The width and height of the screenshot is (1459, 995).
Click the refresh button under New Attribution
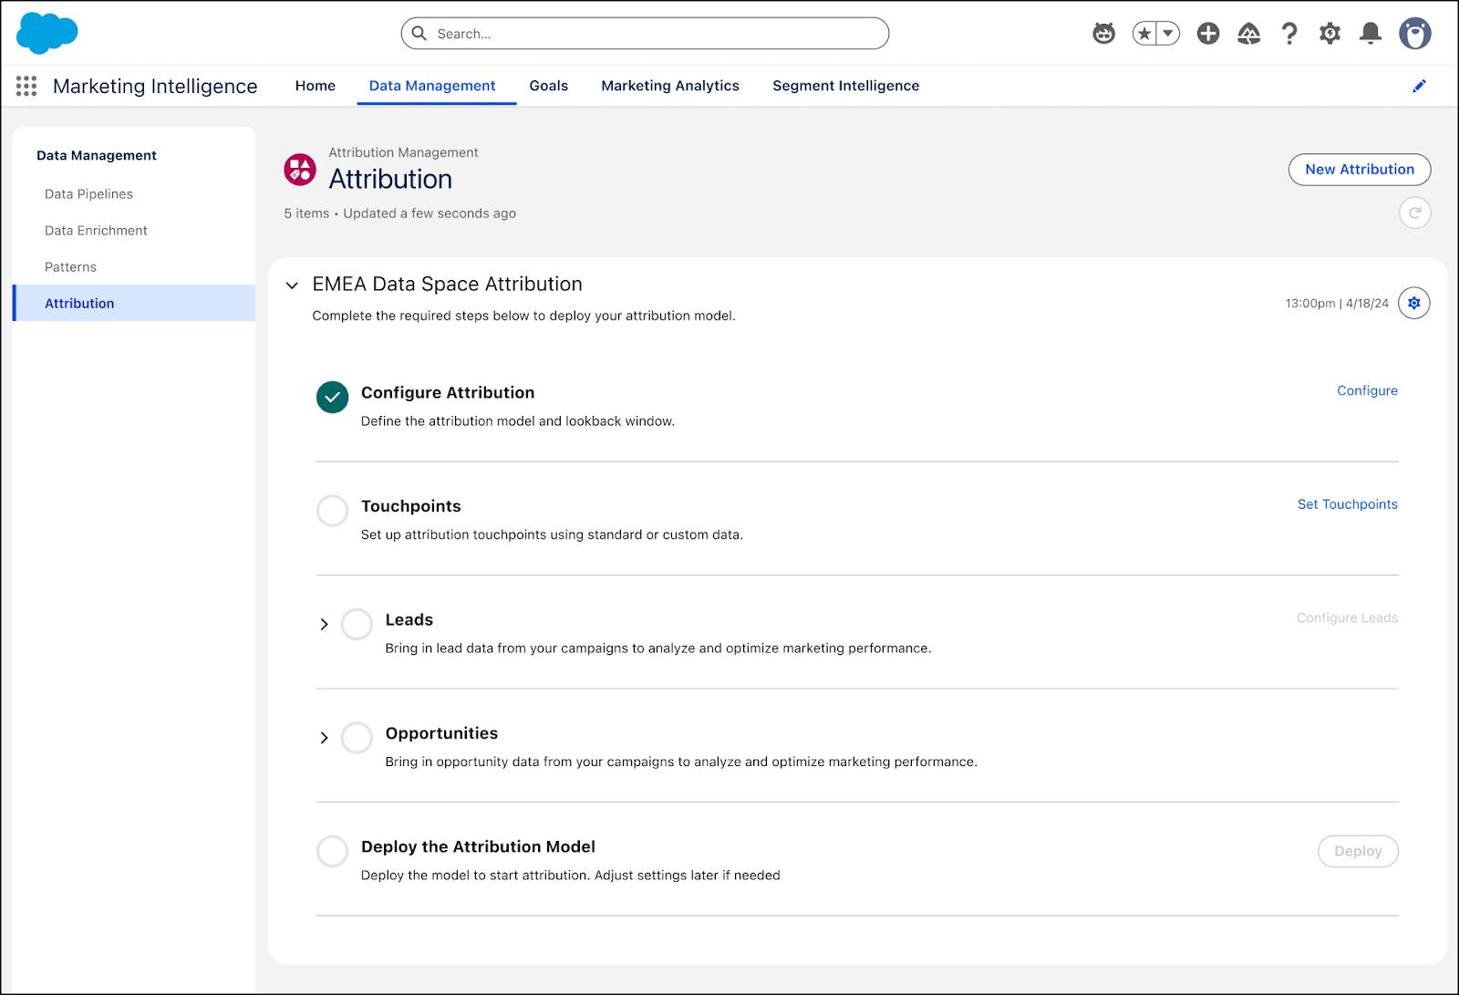coord(1414,212)
